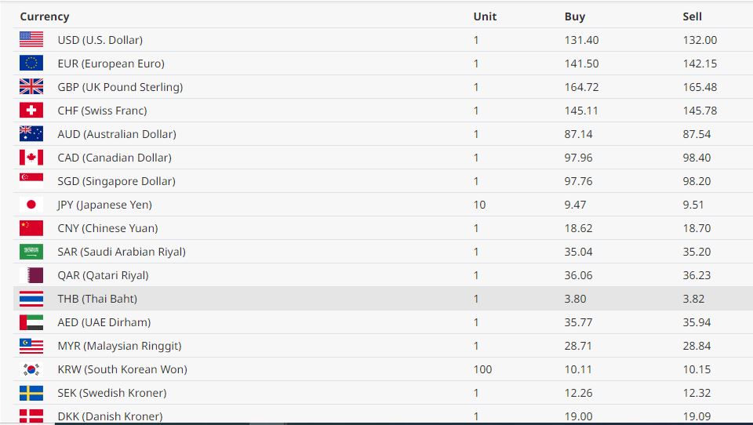The height and width of the screenshot is (425, 753).
Task: Click the Canadian maple leaf flag
Action: [x=31, y=158]
